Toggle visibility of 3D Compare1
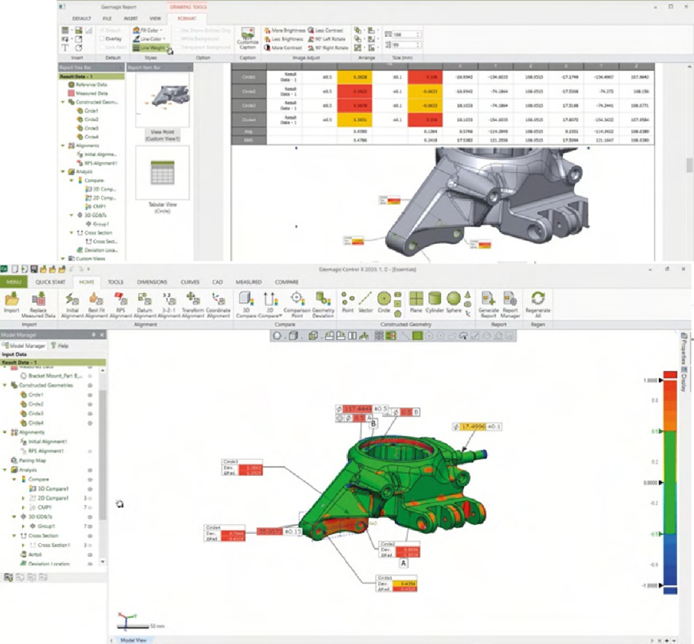Image resolution: width=694 pixels, height=644 pixels. [90, 489]
